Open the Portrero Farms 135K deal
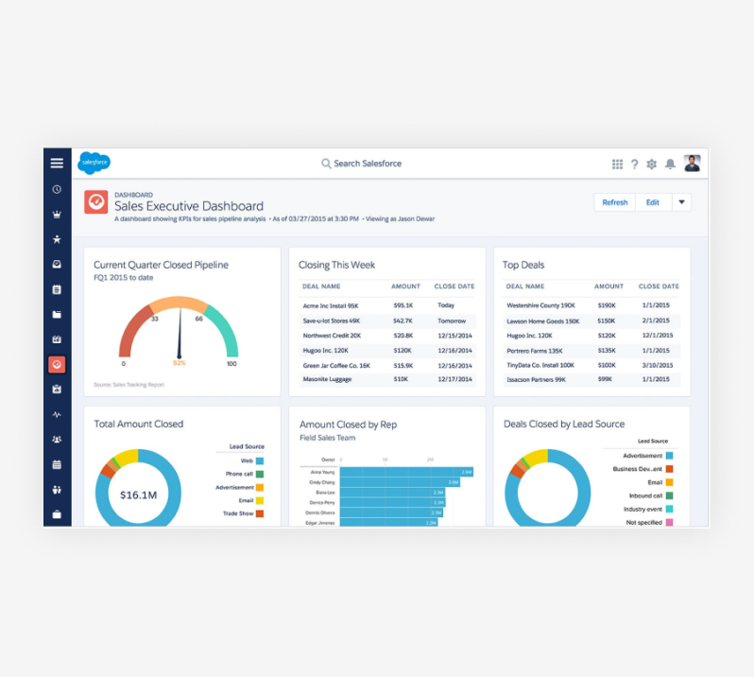The height and width of the screenshot is (677, 754). pyautogui.click(x=535, y=351)
